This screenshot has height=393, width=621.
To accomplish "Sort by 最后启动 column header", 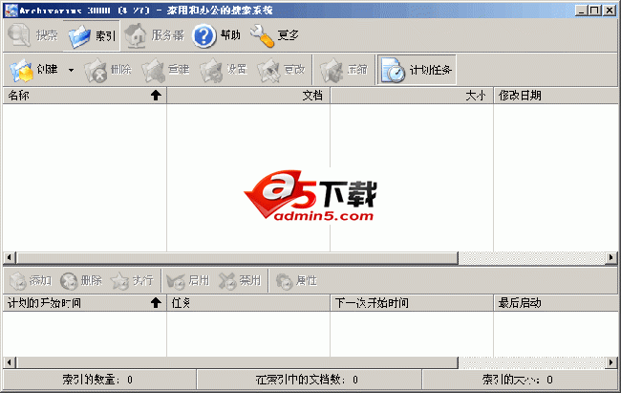I will coord(556,303).
